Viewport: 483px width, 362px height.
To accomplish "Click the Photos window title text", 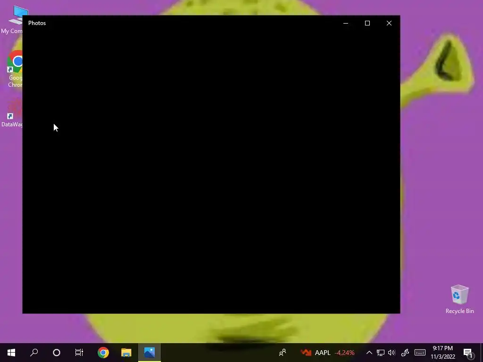I will pos(37,23).
